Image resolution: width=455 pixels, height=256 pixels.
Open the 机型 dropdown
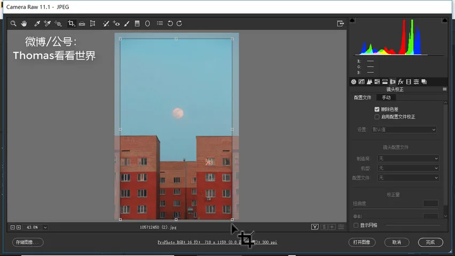point(409,168)
